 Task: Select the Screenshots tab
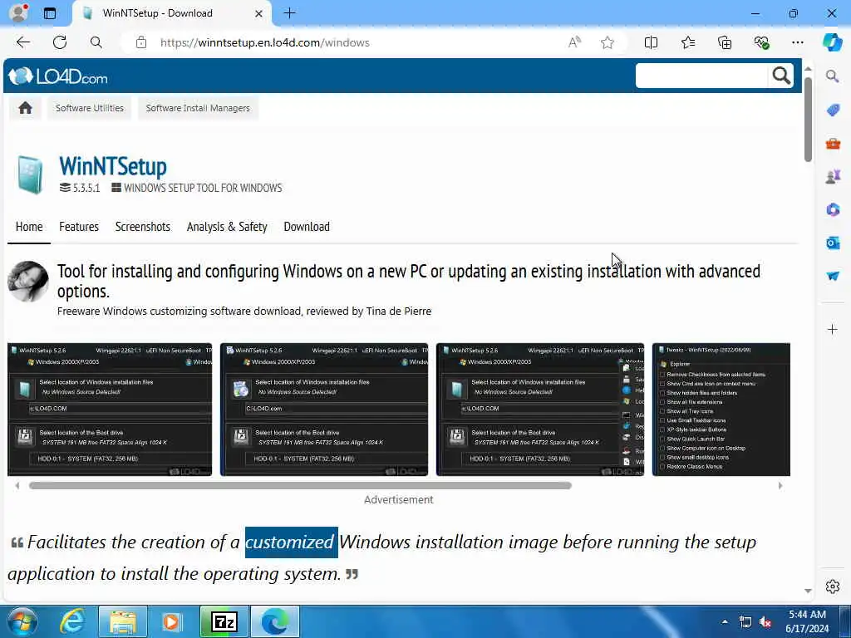pyautogui.click(x=143, y=227)
